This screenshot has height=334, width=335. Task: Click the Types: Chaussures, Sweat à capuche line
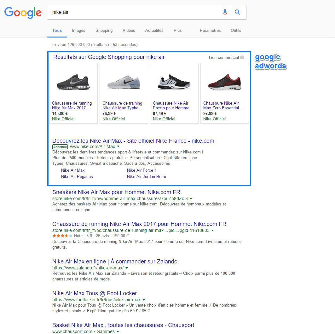point(111,163)
